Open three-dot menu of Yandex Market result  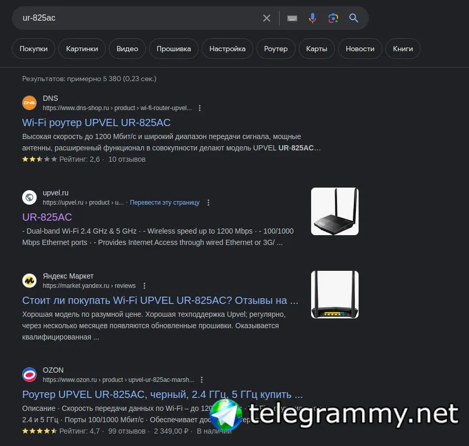tap(144, 286)
